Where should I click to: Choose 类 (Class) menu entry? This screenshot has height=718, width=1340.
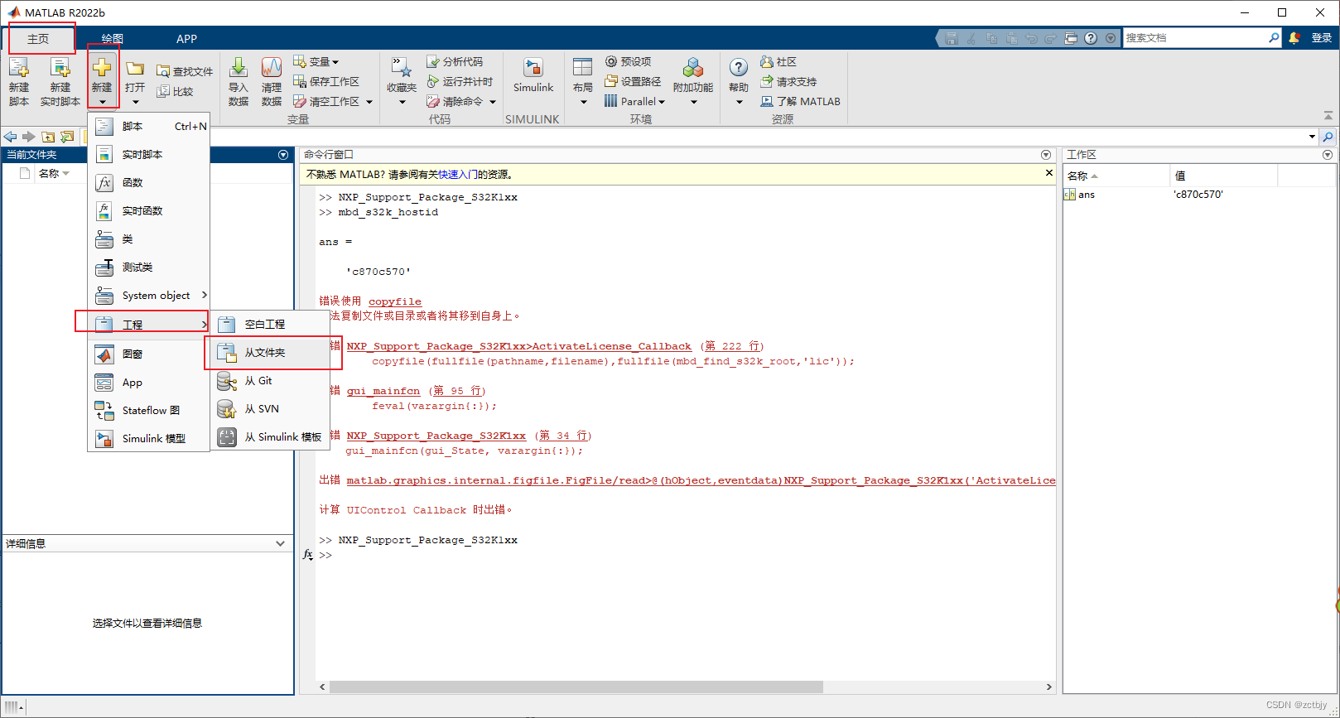coord(149,239)
